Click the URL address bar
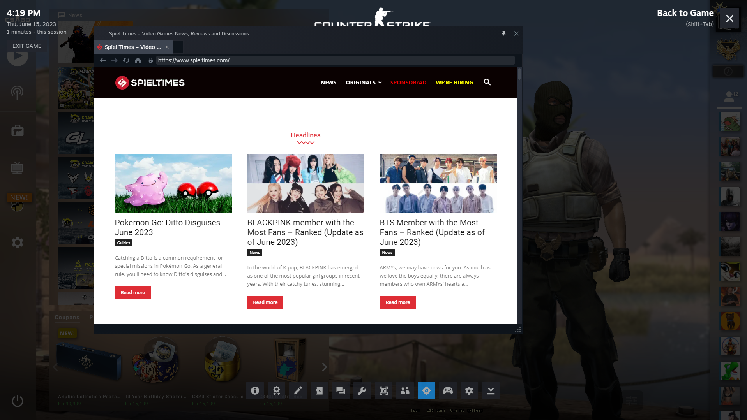This screenshot has width=747, height=420. (x=335, y=60)
